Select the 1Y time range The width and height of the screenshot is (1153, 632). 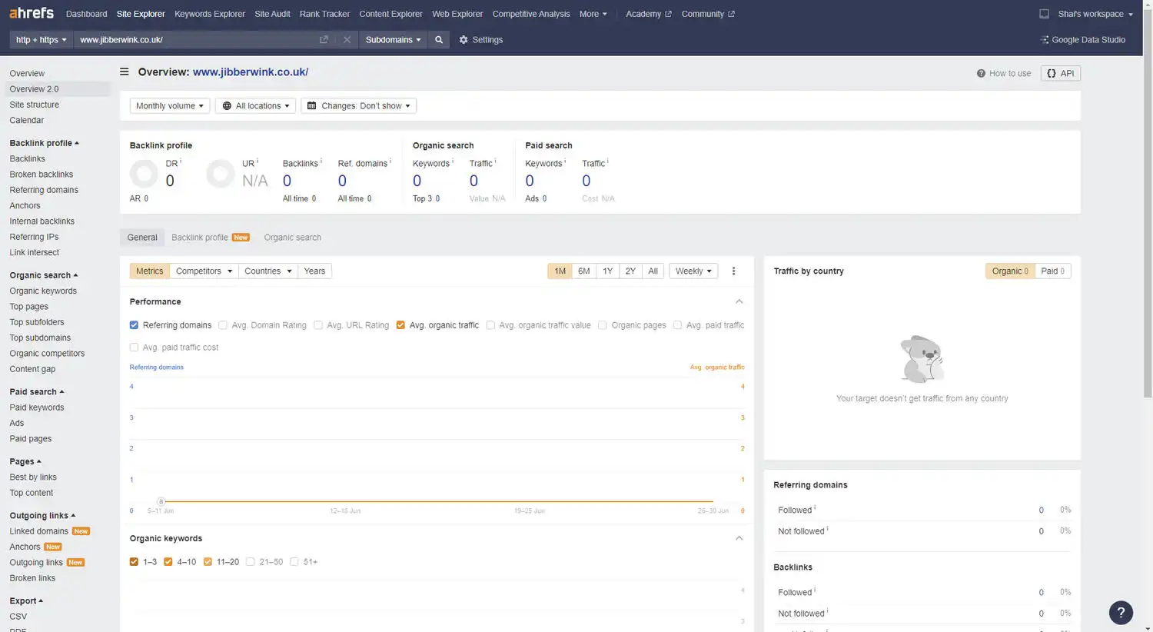(x=607, y=271)
